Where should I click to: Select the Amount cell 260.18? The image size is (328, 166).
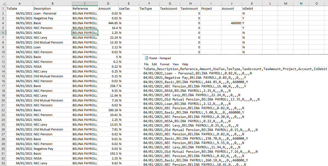(108, 110)
